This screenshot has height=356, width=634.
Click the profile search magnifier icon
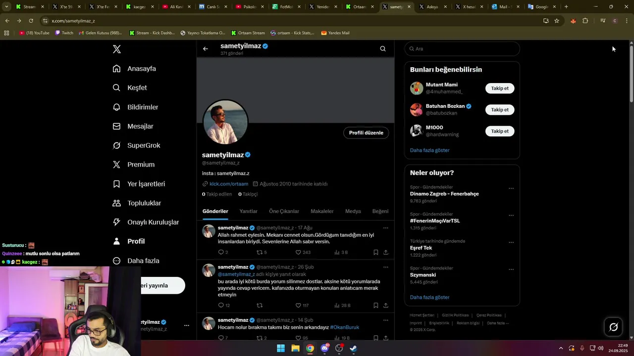click(x=383, y=49)
